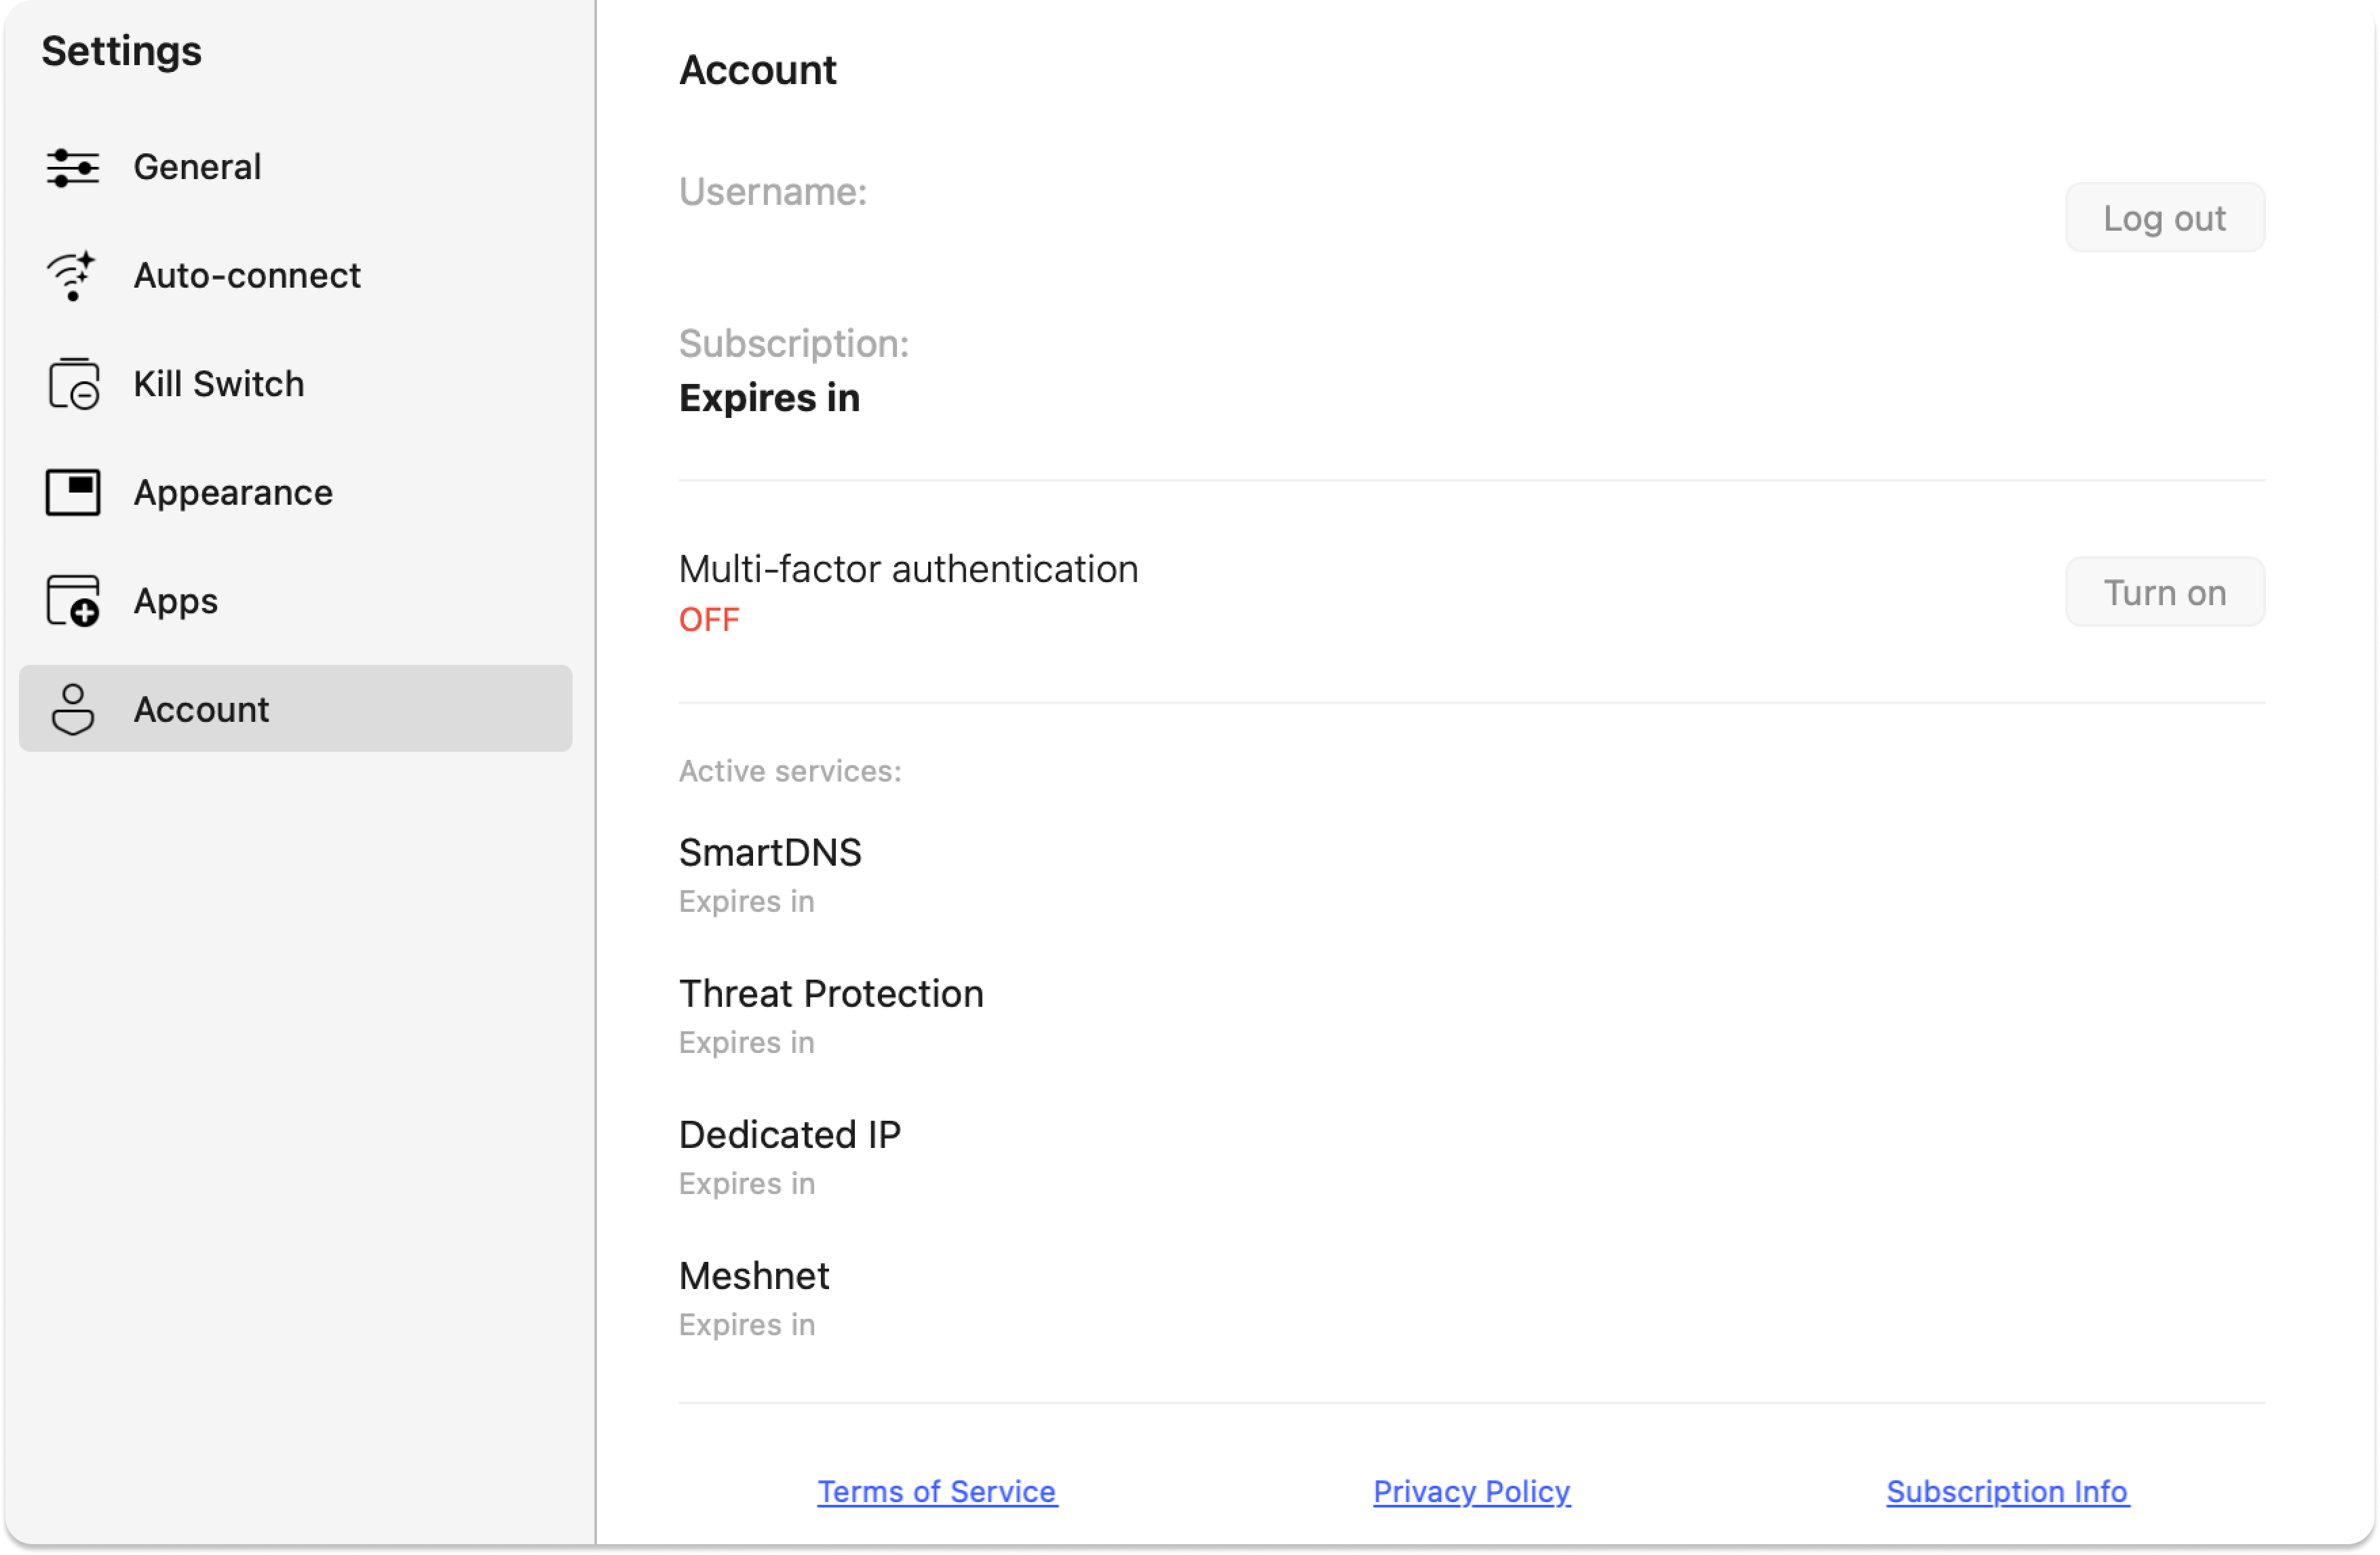Open Terms of Service link
The image size is (2380, 1555).
[x=937, y=1491]
